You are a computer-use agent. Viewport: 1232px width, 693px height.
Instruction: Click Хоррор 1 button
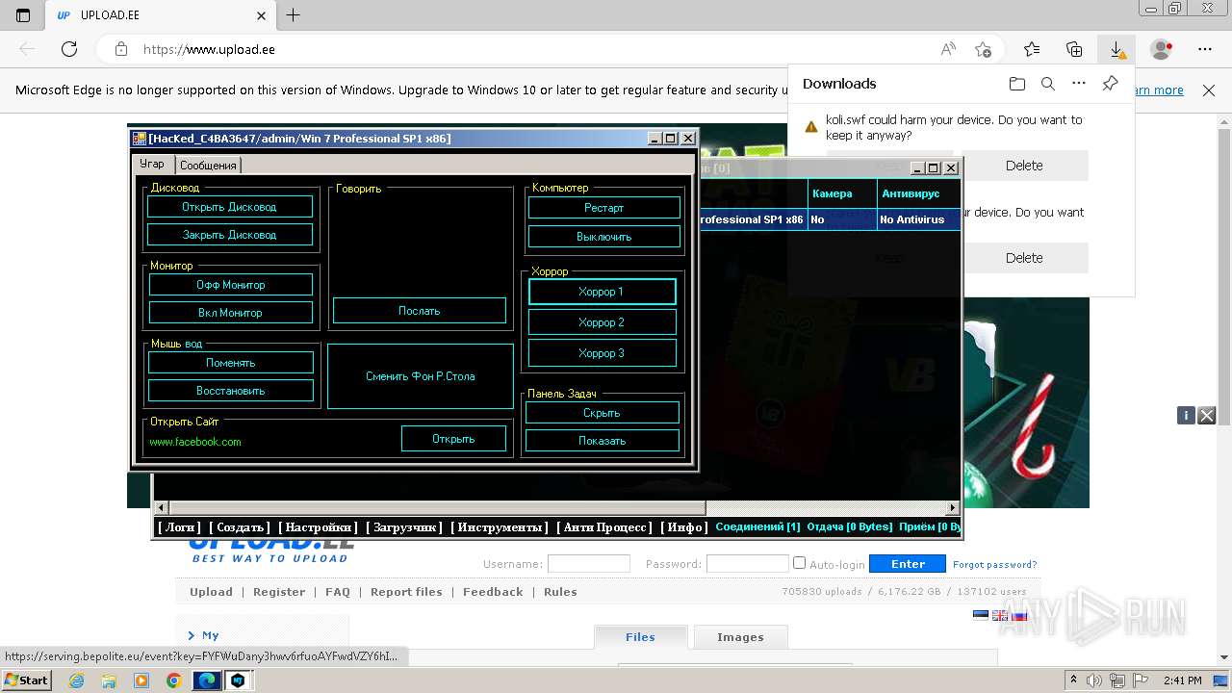(603, 292)
